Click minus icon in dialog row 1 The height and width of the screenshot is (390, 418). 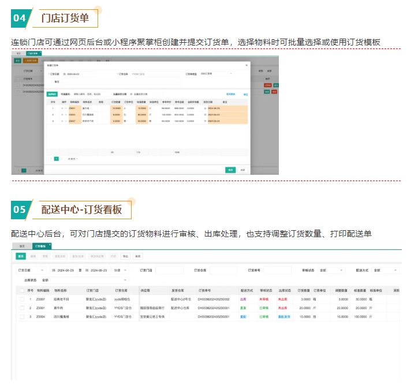pos(66,108)
